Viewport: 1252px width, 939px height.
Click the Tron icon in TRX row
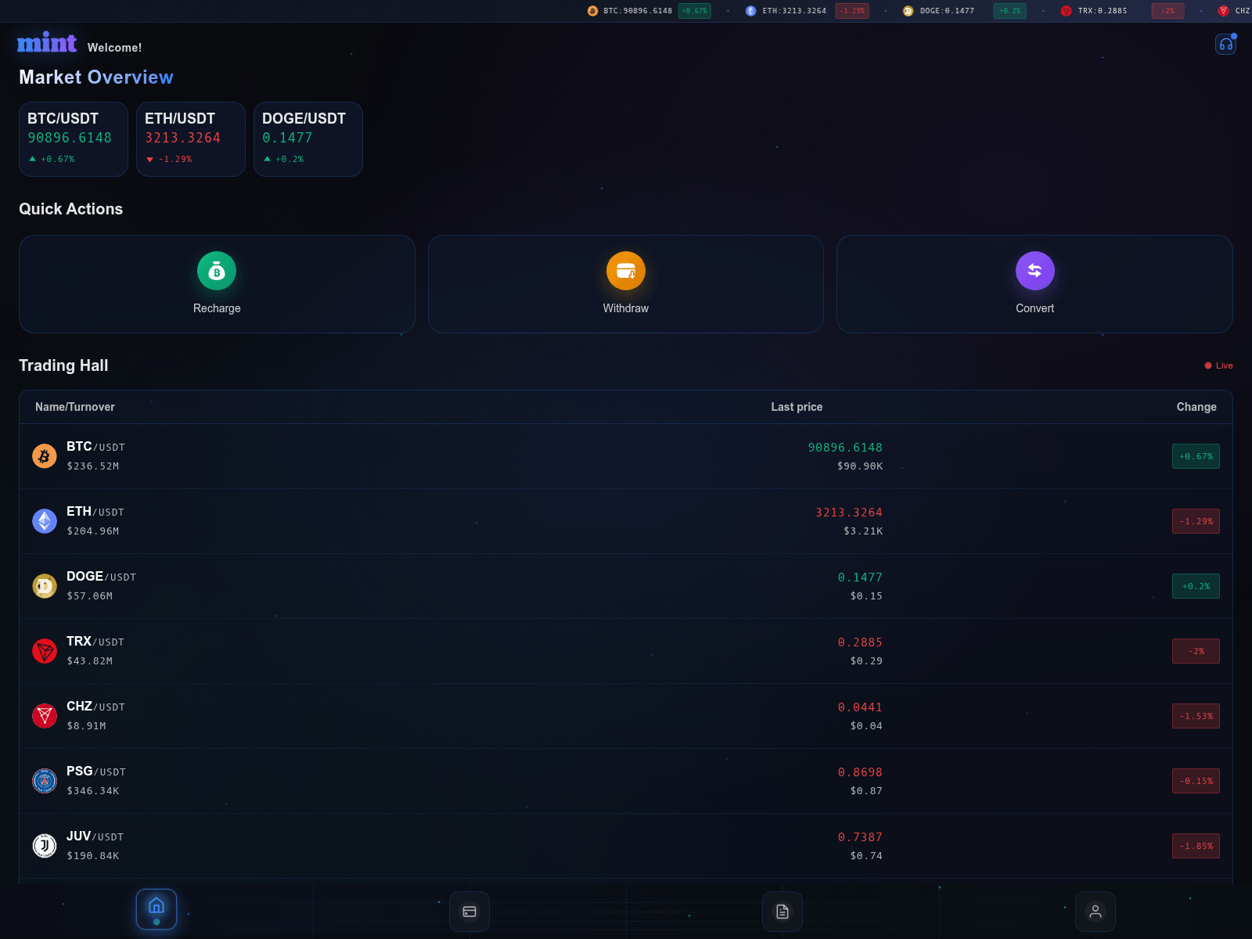tap(45, 650)
